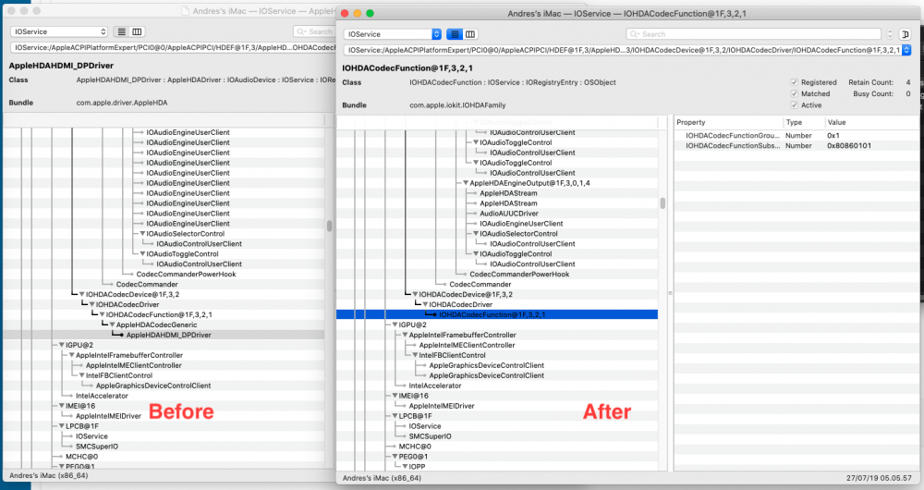The height and width of the screenshot is (490, 924).
Task: Select IntelAccelerator in After window
Action: (x=435, y=386)
